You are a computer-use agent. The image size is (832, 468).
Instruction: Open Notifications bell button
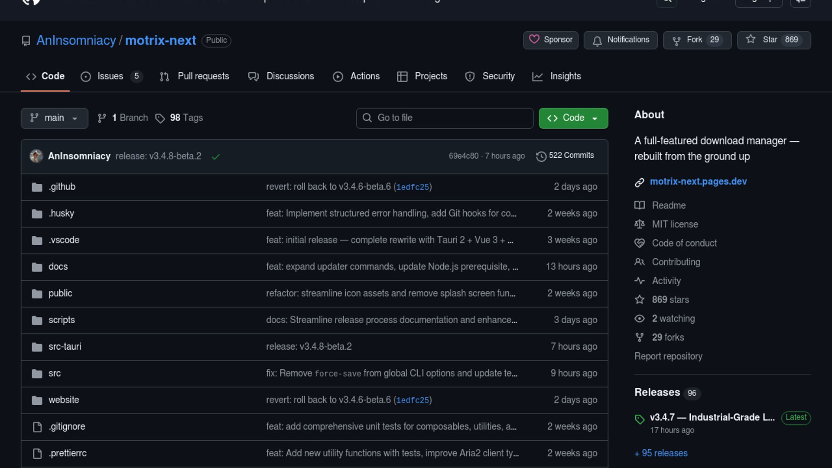(620, 40)
